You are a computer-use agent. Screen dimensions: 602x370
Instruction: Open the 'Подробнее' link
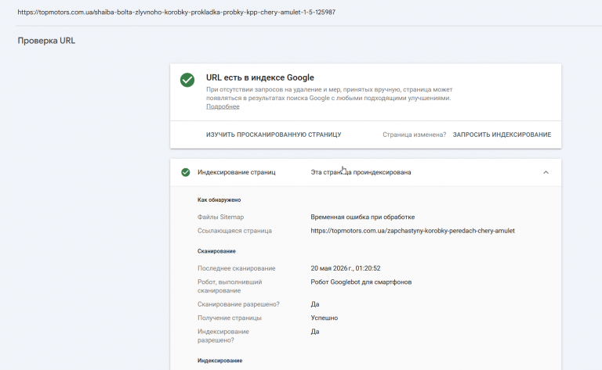[x=223, y=106]
